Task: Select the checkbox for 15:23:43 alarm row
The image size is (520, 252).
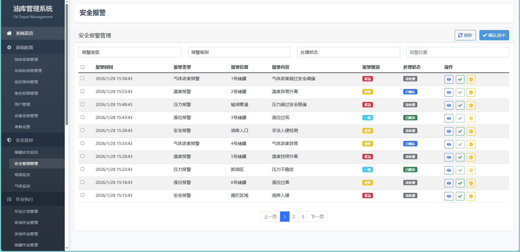Action: click(83, 169)
